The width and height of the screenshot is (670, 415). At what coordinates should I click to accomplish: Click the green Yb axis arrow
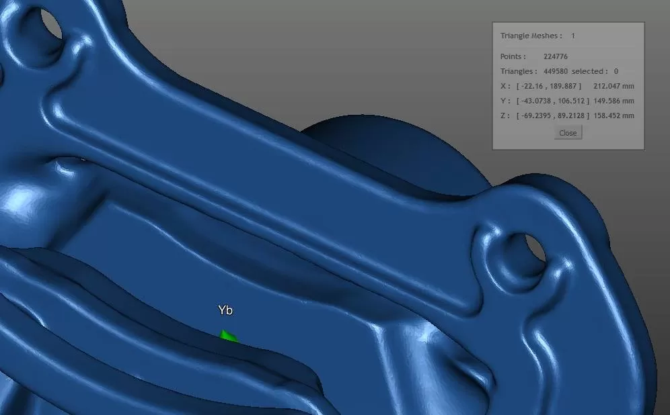(228, 336)
